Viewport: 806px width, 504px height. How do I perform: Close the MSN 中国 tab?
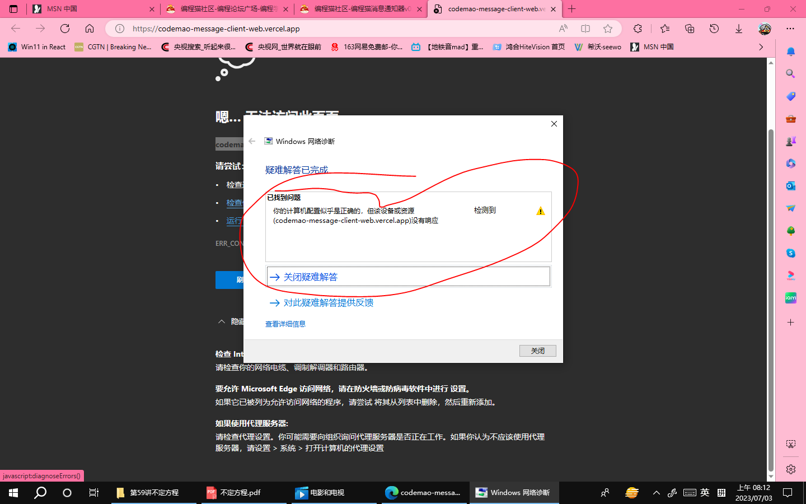click(x=152, y=9)
